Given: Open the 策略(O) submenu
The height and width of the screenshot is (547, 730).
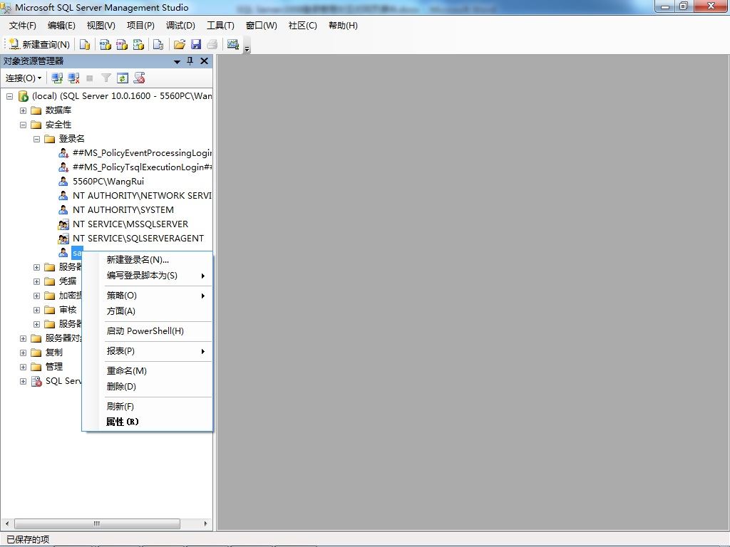Looking at the screenshot, I should [x=147, y=296].
